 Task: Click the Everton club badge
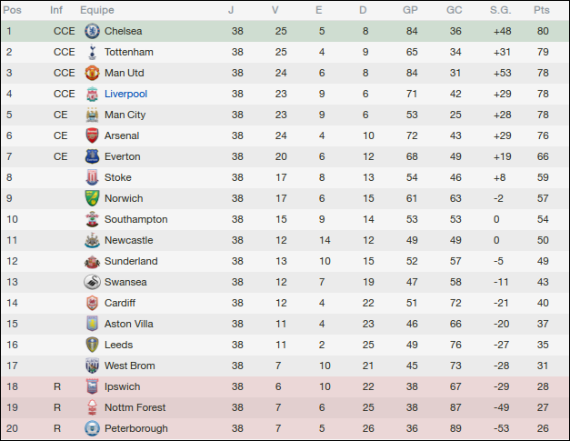(91, 156)
